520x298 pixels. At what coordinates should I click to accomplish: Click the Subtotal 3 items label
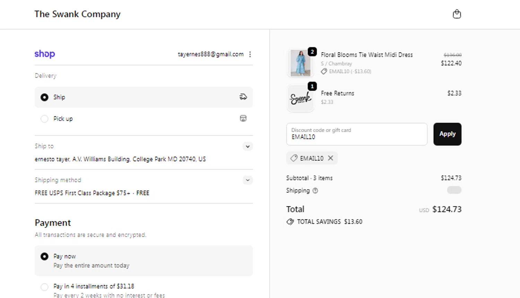point(309,178)
